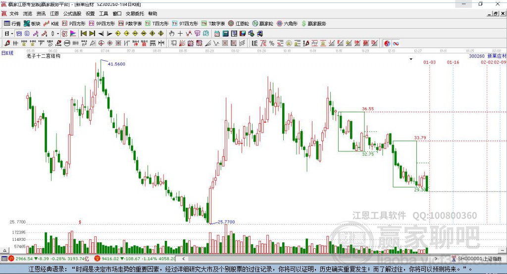Open the P四方形 tool
Screen dimensions: 507x274
tap(74, 24)
